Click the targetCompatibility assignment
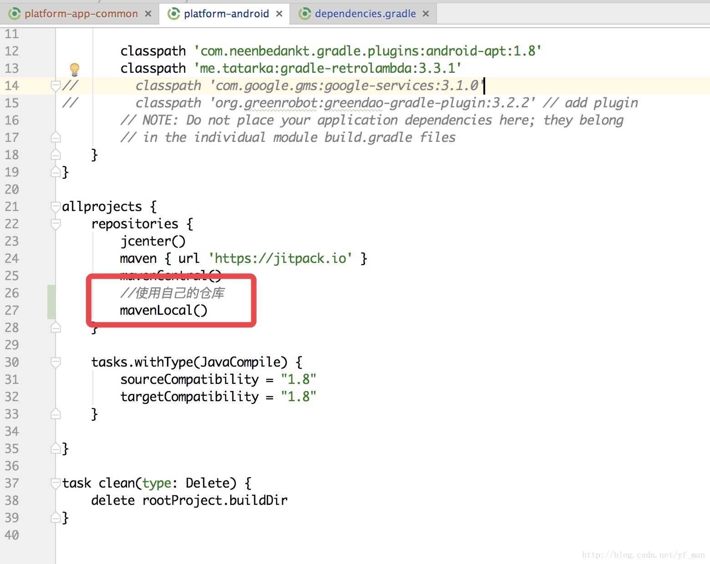The image size is (710, 564). pyautogui.click(x=218, y=397)
